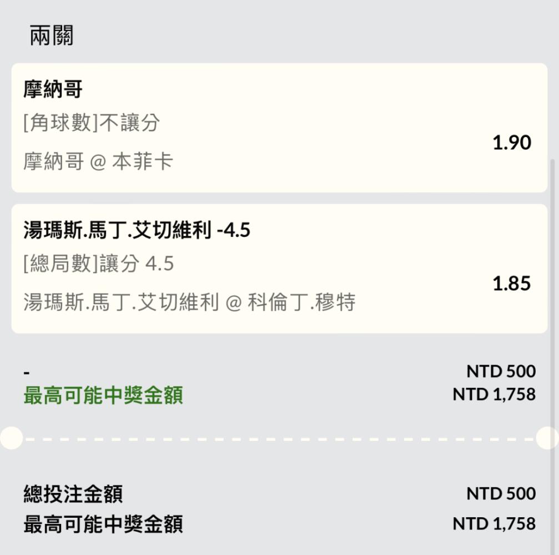Open the 湯瑪斯.馬丁.艾切維利 -4.5 selection title
Image resolution: width=559 pixels, height=555 pixels.
[x=137, y=230]
